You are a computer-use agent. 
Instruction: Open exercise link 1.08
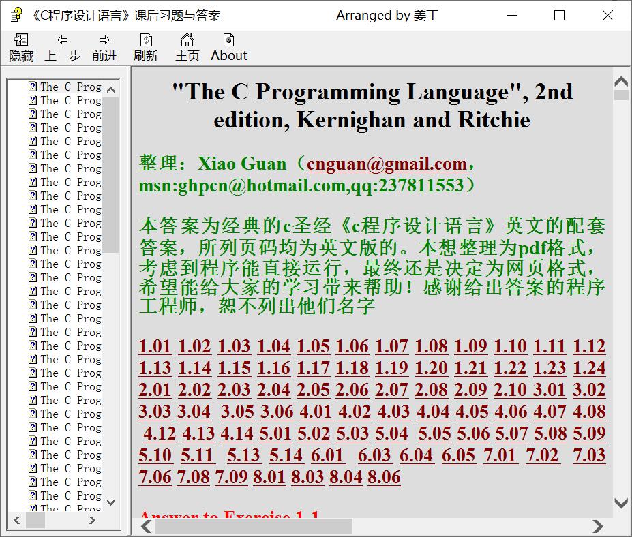(432, 346)
